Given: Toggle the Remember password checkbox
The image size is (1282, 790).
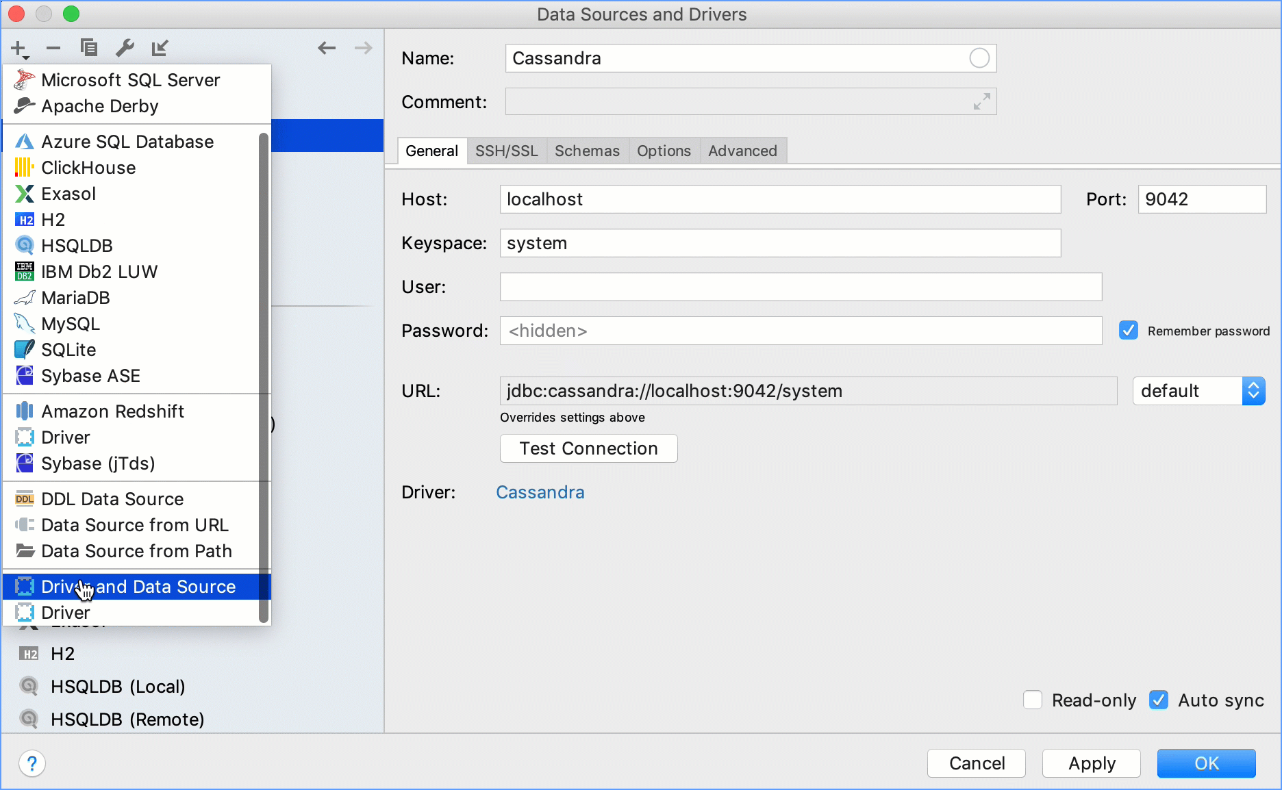Looking at the screenshot, I should pos(1129,331).
